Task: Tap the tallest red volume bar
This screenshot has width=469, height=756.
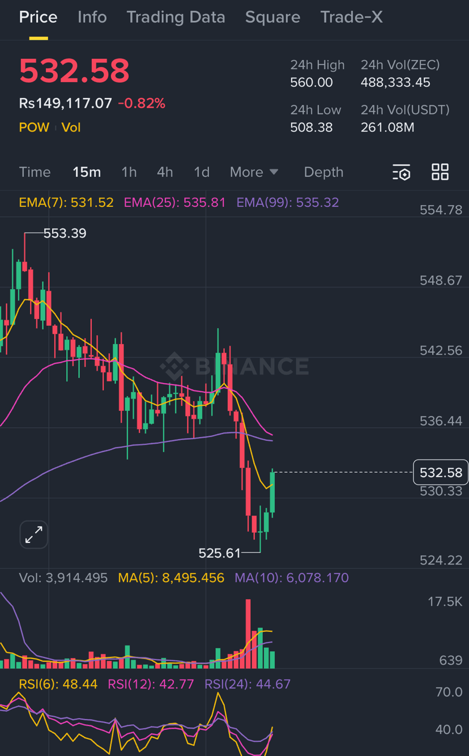Action: pyautogui.click(x=248, y=634)
